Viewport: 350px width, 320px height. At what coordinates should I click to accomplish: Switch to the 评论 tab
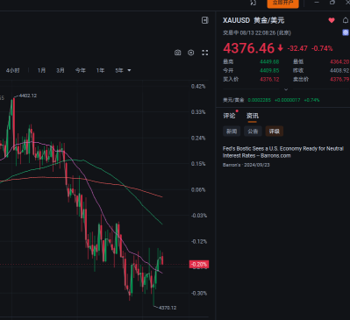229,116
